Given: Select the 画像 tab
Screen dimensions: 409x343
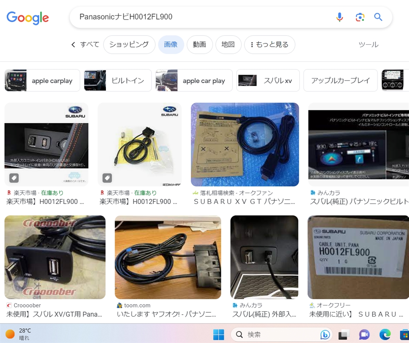Looking at the screenshot, I should click(171, 45).
